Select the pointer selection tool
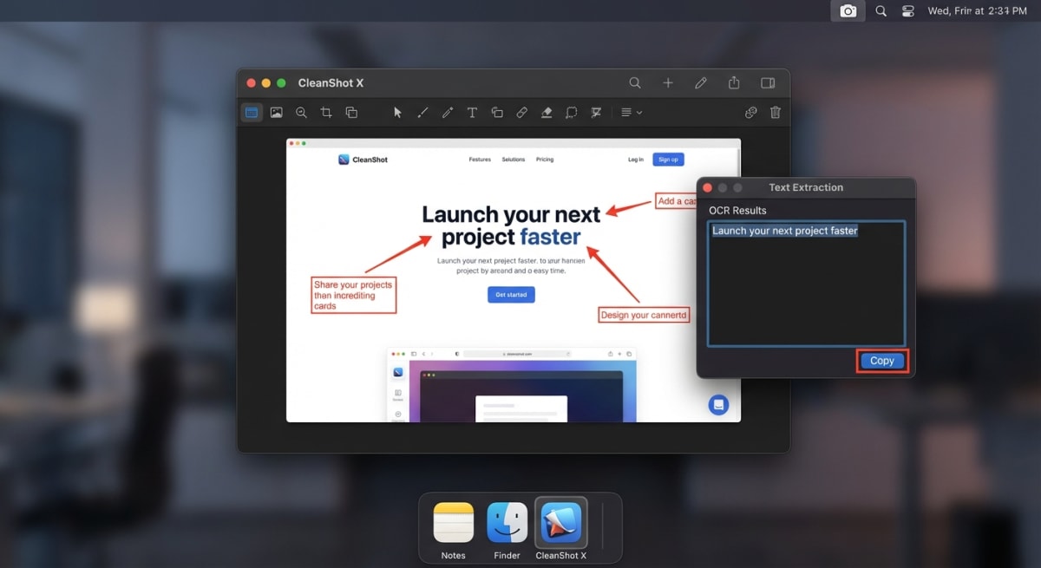The width and height of the screenshot is (1041, 568). (x=396, y=112)
